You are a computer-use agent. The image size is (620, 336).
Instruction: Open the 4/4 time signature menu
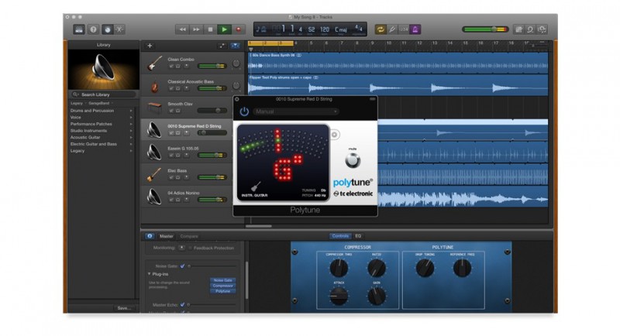coord(359,29)
